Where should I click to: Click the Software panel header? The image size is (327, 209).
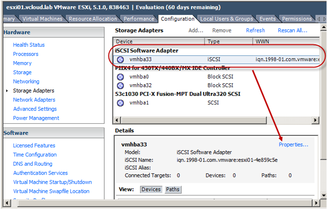tap(54, 133)
